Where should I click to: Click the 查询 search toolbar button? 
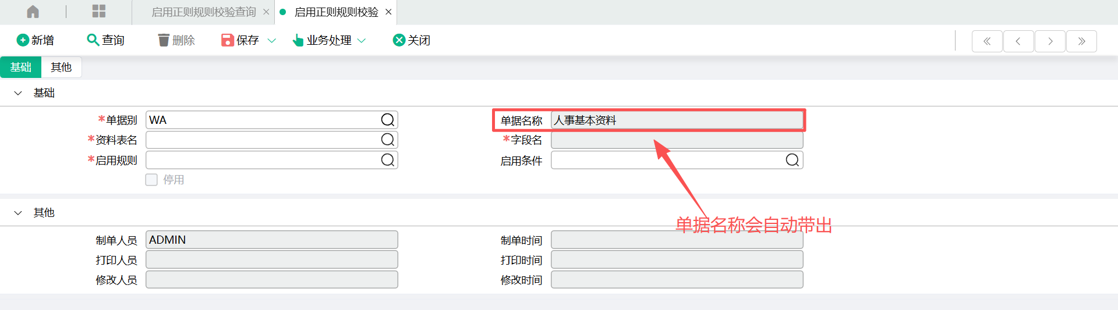(105, 40)
